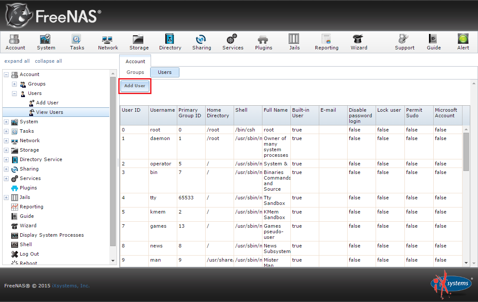Click users table vertical scrollbar thumb
Viewport: 478px width, 302px height.
click(x=466, y=152)
